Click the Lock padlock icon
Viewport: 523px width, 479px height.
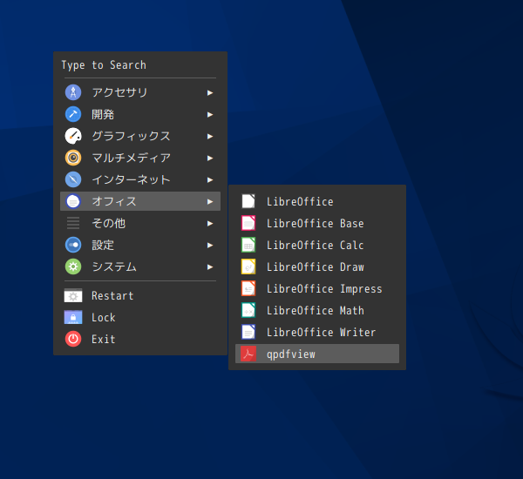(x=73, y=317)
